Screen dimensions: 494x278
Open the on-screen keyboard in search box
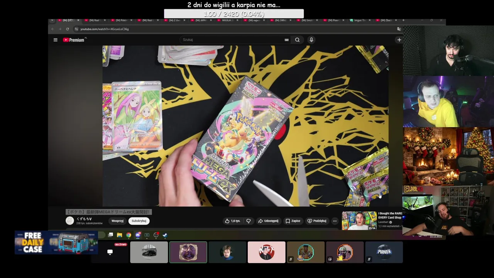tap(286, 40)
